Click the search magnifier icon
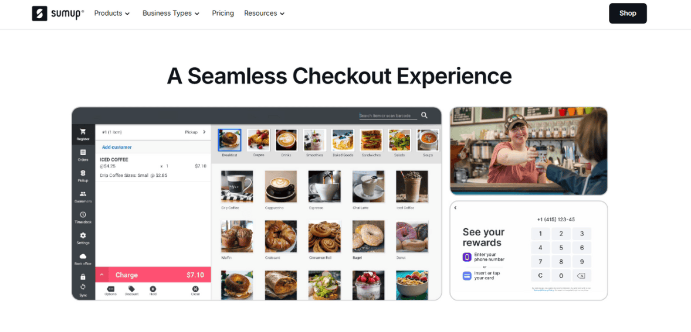 424,115
